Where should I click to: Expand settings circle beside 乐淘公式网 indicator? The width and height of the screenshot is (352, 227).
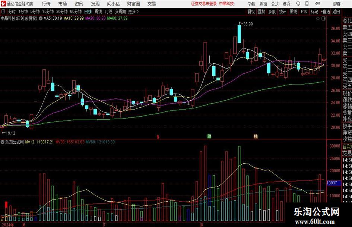pos(3,142)
